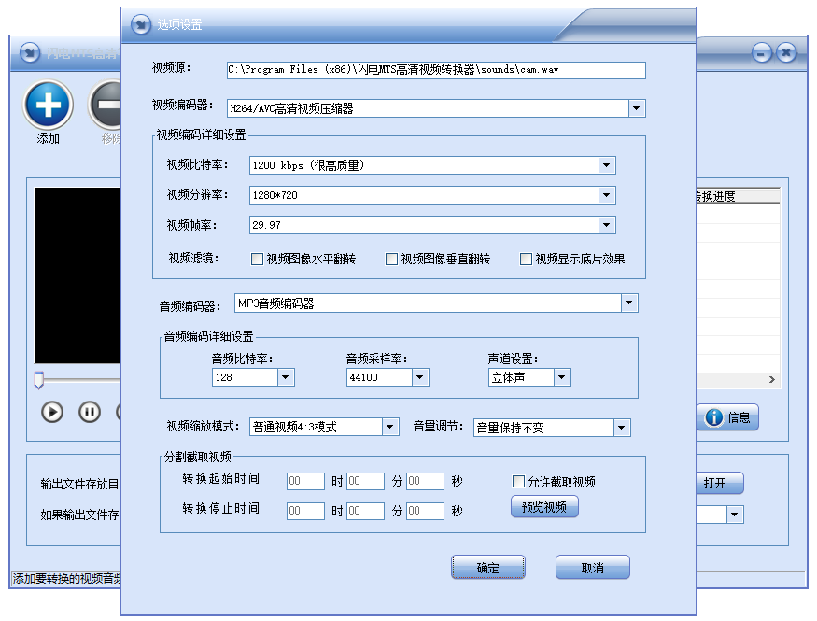Open the MP3 audio encoder dropdown
The image size is (817, 621).
tap(629, 303)
